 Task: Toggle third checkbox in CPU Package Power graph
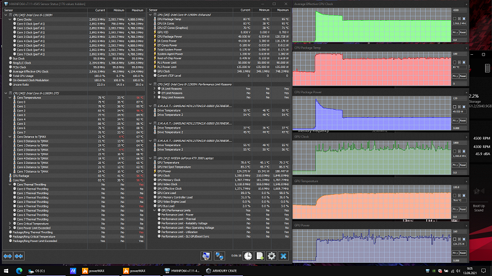(464, 106)
